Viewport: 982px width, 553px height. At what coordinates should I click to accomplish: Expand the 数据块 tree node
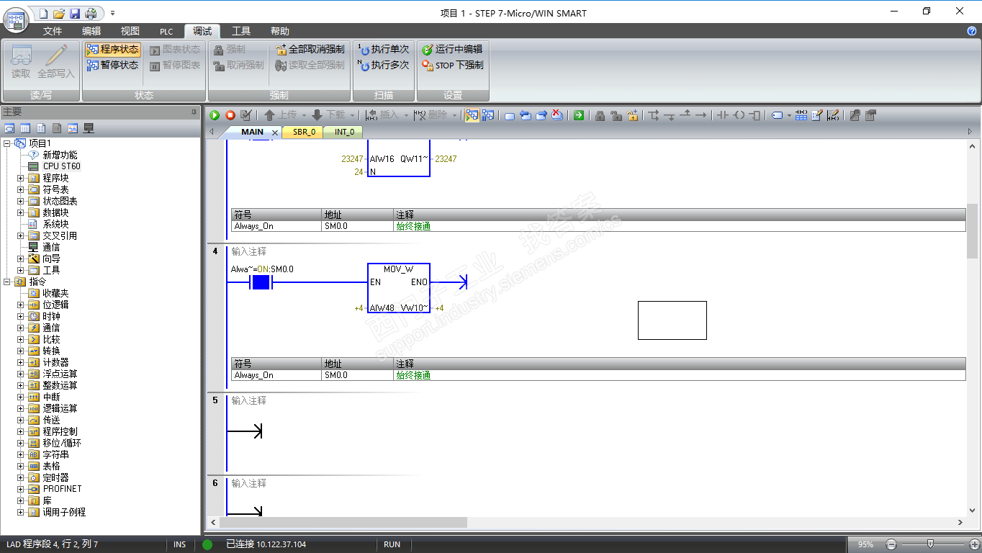pyautogui.click(x=21, y=212)
